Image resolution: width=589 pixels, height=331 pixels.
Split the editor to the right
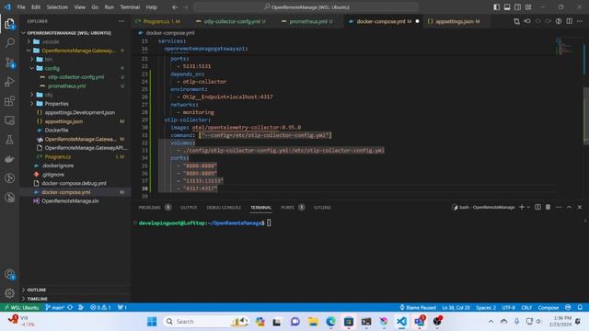click(570, 21)
